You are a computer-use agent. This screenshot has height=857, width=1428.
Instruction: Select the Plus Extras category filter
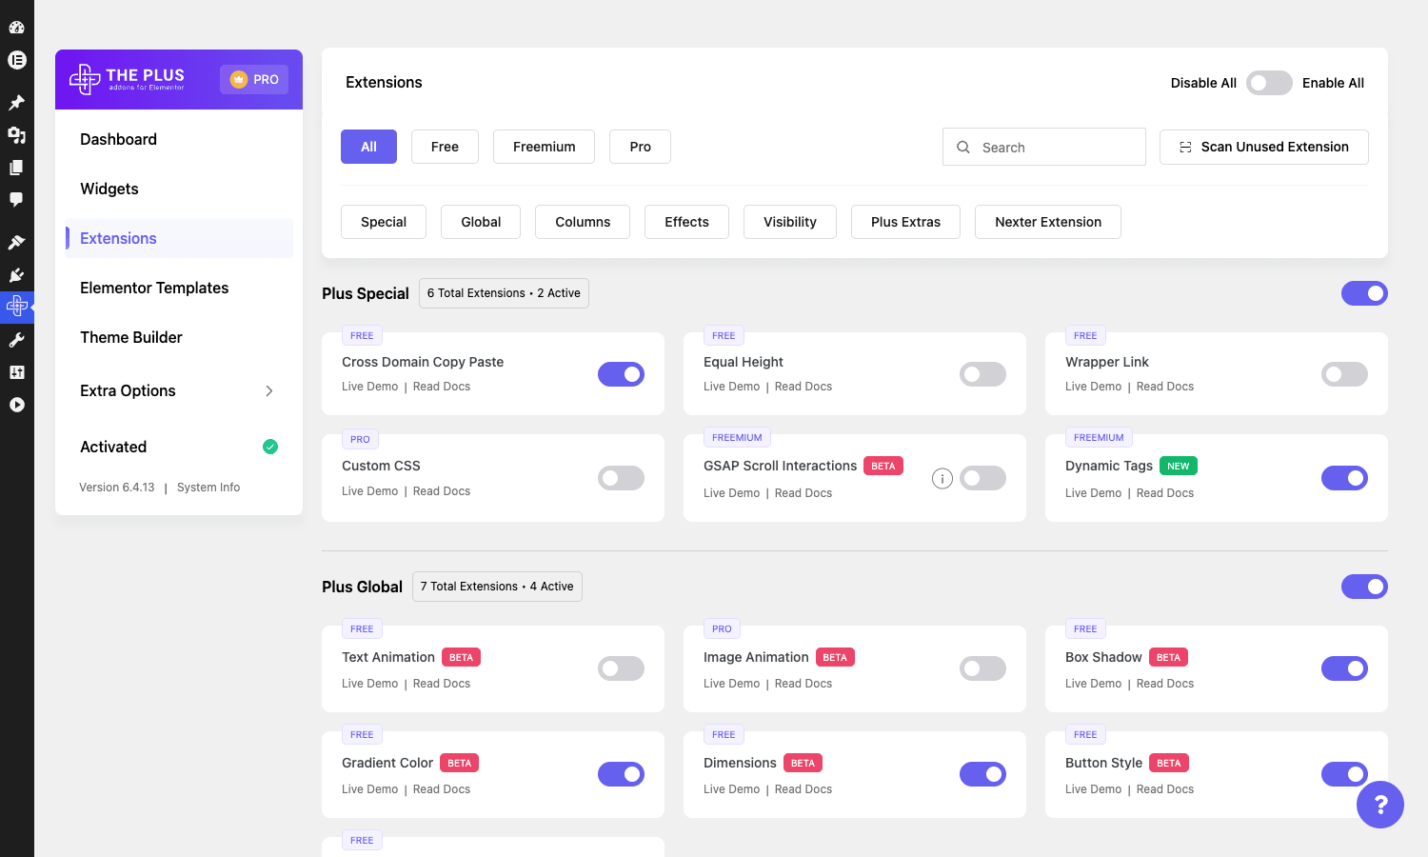click(905, 222)
